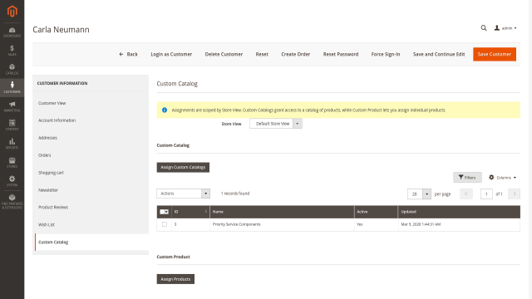Click the Save Customer button
Viewport: 532px width, 299px height.
(495, 54)
